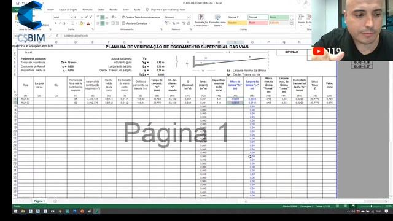Open File Explorer from the taskbar
The height and width of the screenshot is (221, 393).
pos(23,211)
